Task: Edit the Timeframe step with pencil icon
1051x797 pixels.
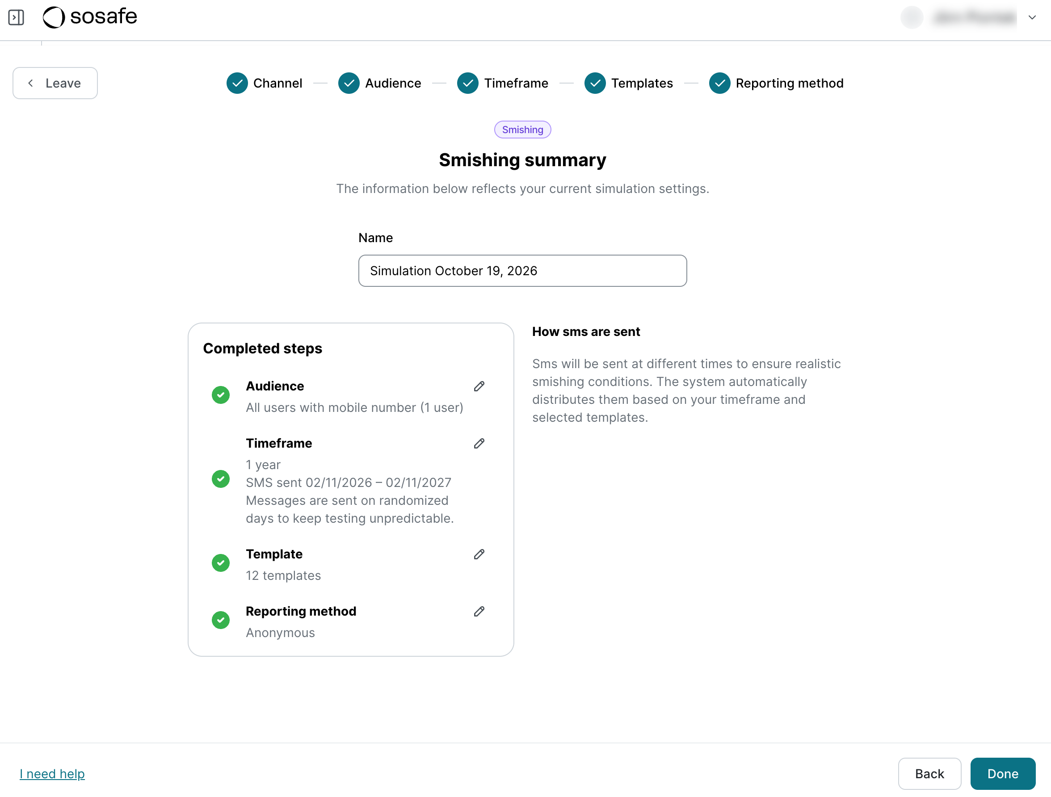Action: [x=479, y=443]
